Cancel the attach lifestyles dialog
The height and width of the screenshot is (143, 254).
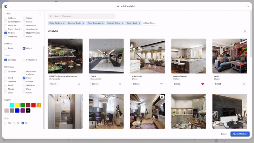[224, 134]
